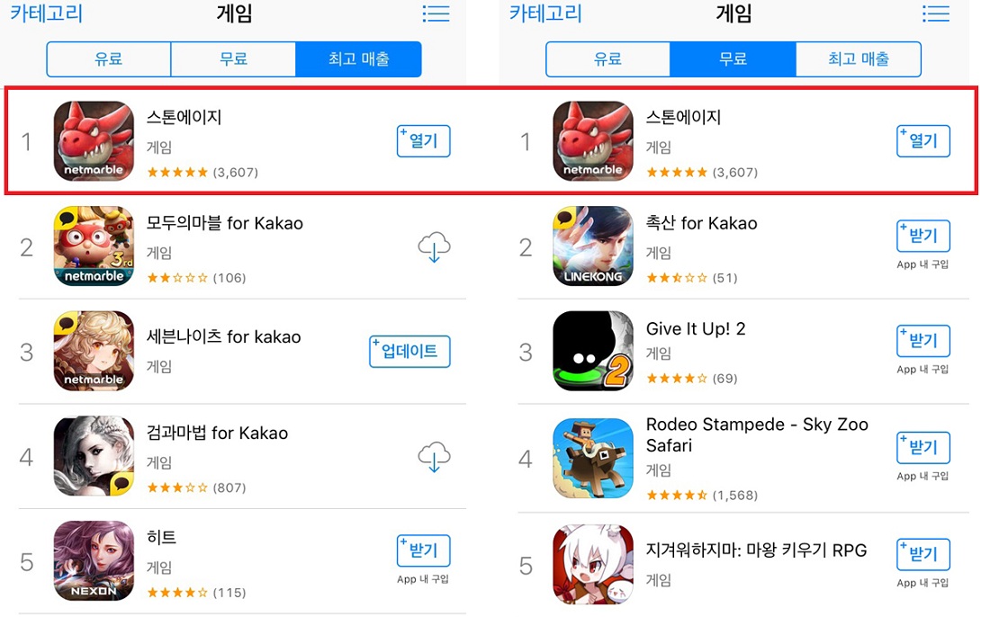
Task: Open 카테고리 link in left panel
Action: [46, 13]
